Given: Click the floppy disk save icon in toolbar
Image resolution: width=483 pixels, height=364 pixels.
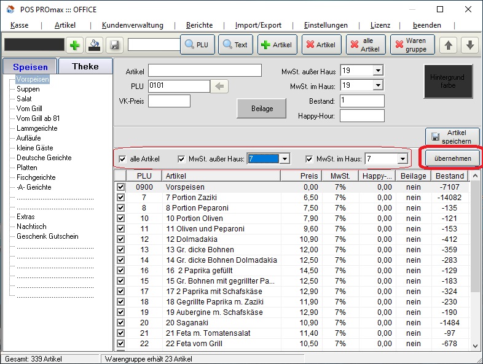Looking at the screenshot, I should tap(114, 45).
